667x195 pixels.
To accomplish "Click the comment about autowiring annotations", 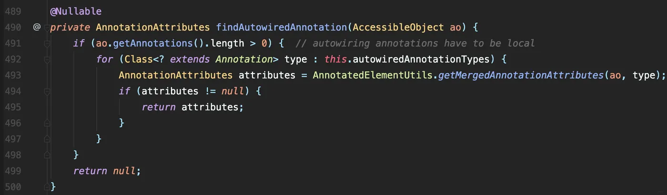I will coord(415,43).
